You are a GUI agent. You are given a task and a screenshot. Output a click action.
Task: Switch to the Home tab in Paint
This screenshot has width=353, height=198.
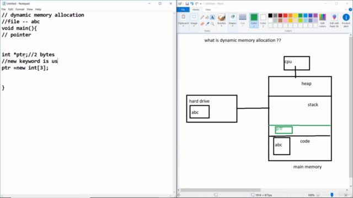click(196, 10)
